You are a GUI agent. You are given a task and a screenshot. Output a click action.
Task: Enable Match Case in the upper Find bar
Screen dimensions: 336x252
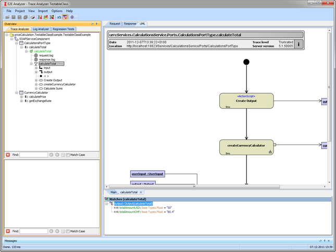[68, 155]
